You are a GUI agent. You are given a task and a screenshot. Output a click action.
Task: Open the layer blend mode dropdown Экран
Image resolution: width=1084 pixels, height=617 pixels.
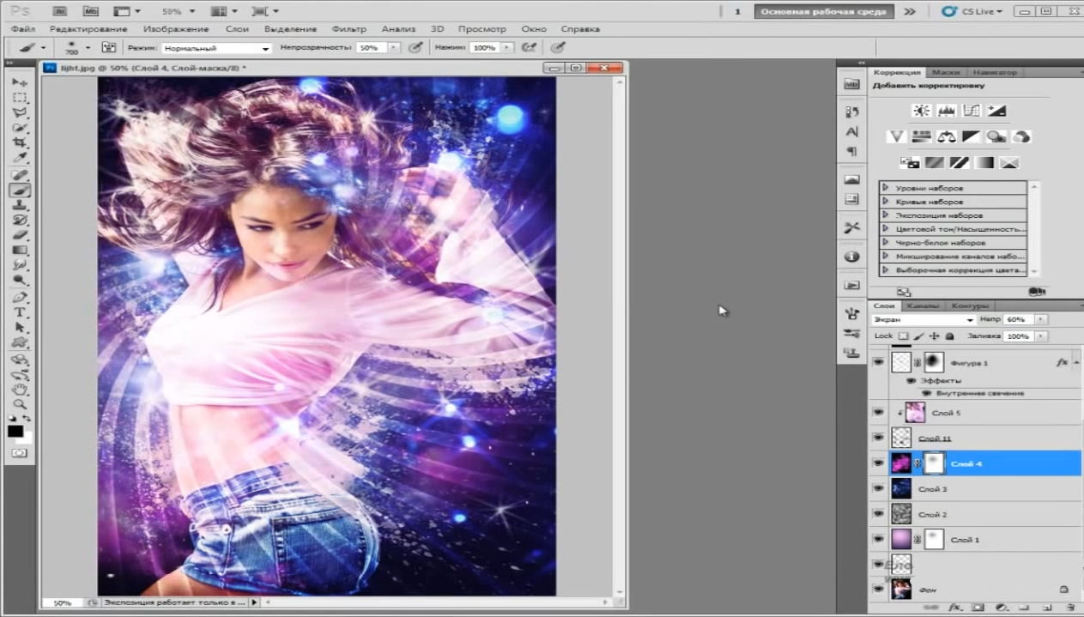(923, 319)
